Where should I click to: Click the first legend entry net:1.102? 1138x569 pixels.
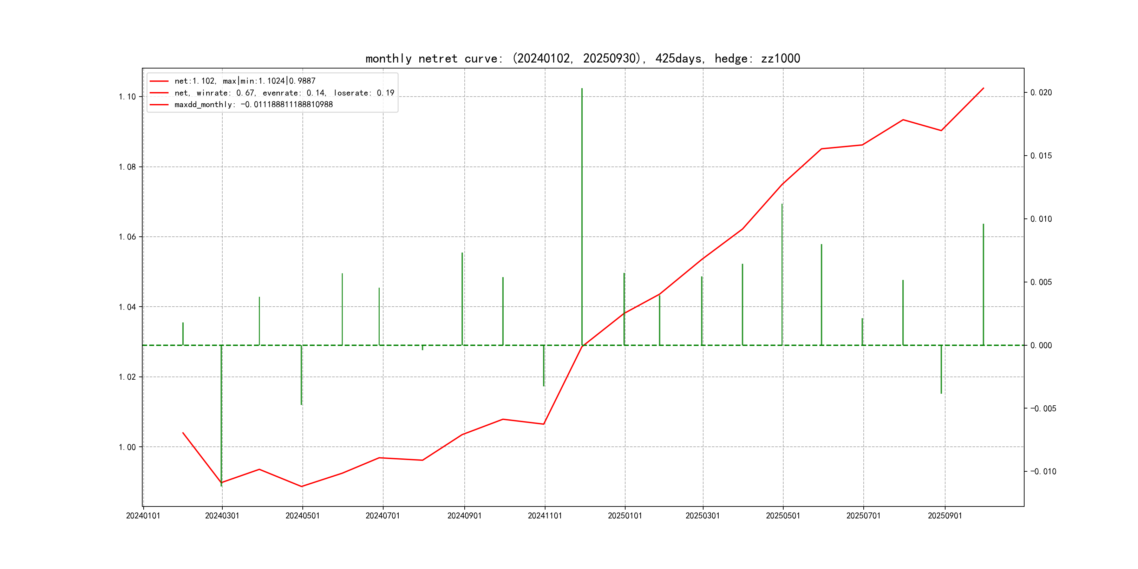245,81
